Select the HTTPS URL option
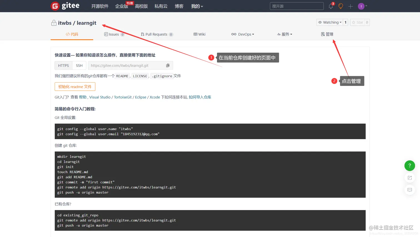 pos(63,65)
